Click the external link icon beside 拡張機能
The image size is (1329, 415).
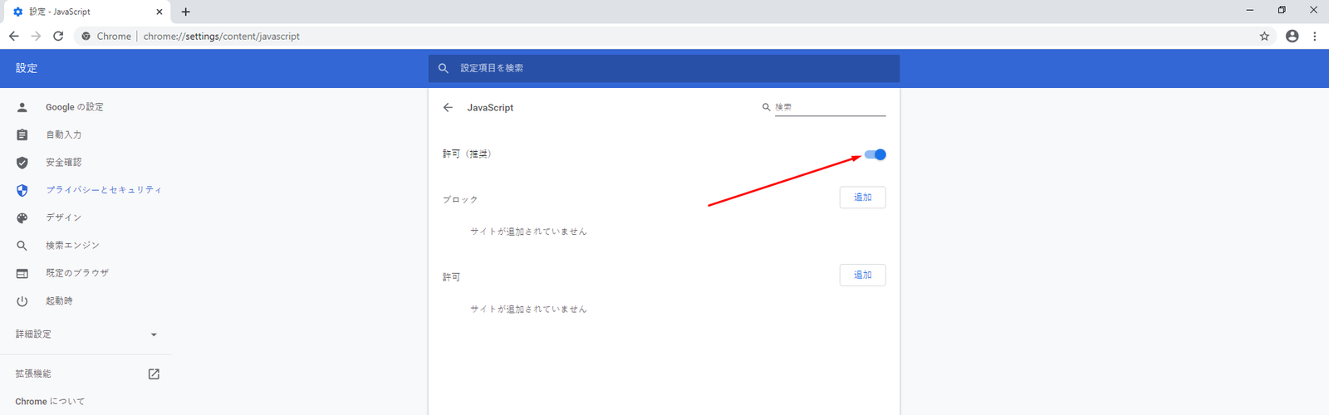tap(154, 374)
